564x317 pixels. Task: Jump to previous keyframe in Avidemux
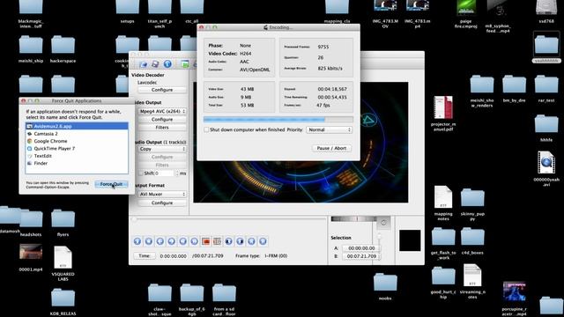[183, 241]
